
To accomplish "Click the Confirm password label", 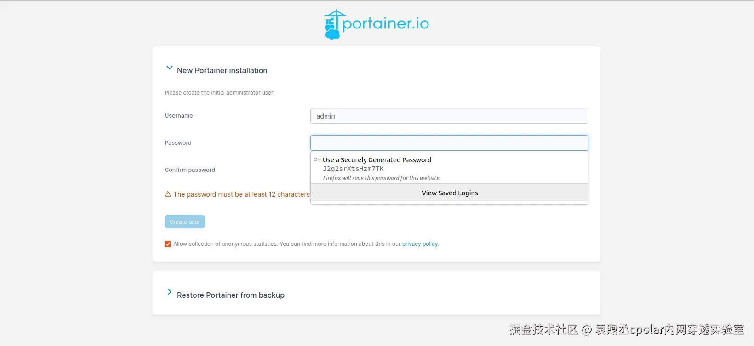I will 190,170.
